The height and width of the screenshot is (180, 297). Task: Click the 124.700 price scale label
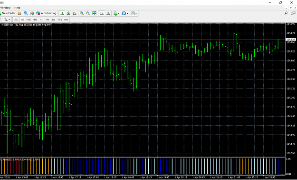point(290,98)
